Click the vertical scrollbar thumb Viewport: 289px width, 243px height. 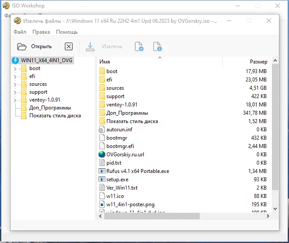[275, 127]
